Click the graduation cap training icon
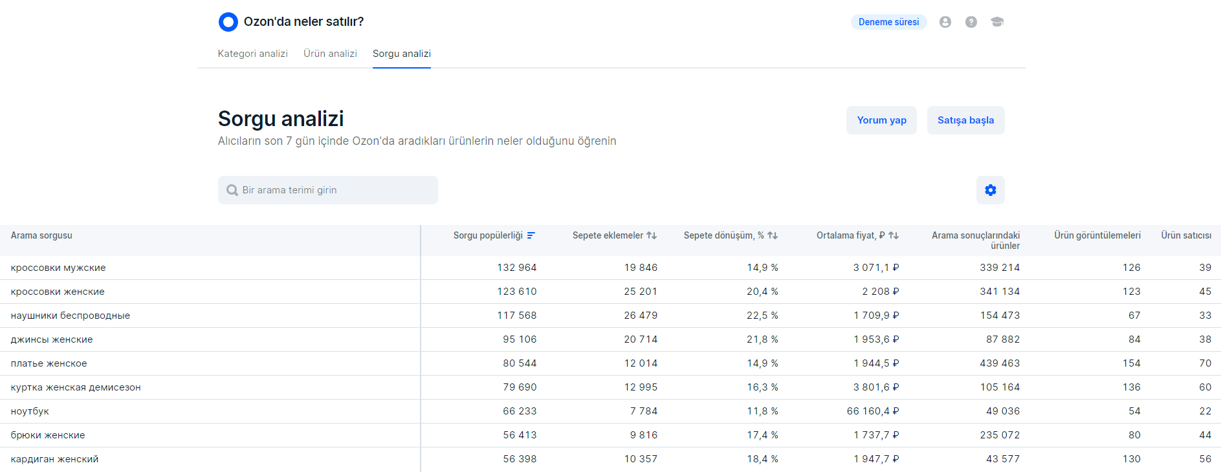Image resolution: width=1221 pixels, height=472 pixels. click(997, 22)
